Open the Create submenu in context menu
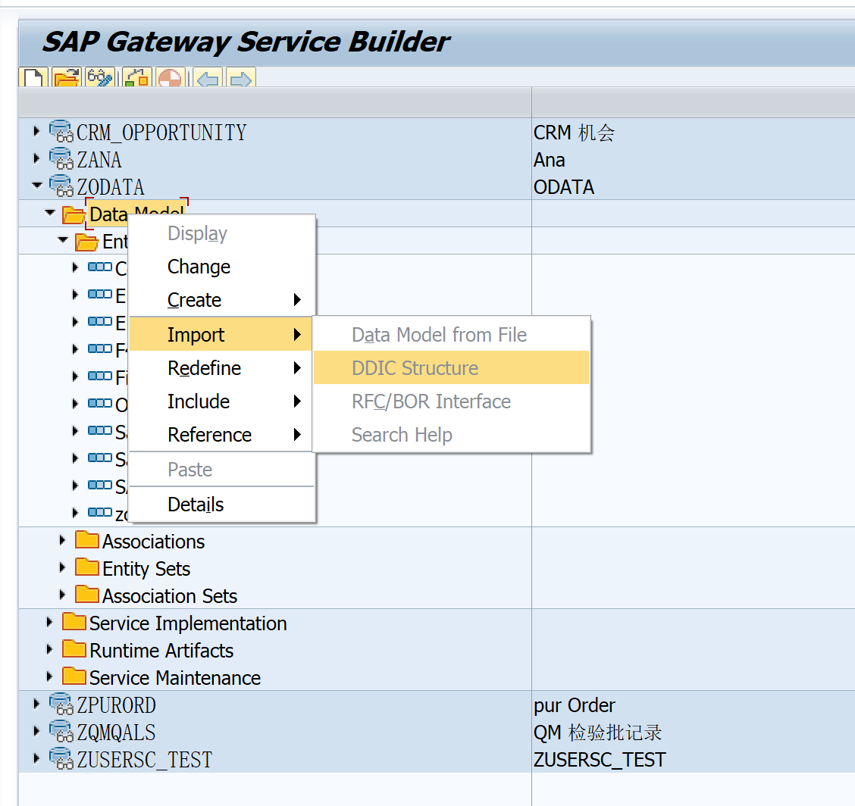The width and height of the screenshot is (855, 806). (x=221, y=300)
